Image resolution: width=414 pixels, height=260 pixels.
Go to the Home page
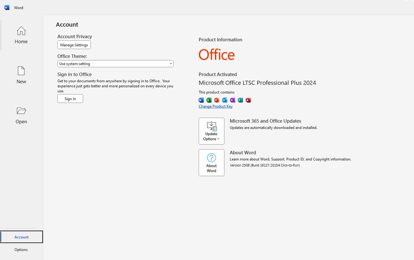21,35
